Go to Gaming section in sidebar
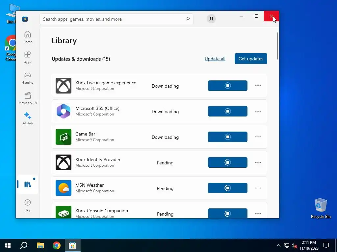Viewport: 337px width, 252px height. pyautogui.click(x=28, y=78)
